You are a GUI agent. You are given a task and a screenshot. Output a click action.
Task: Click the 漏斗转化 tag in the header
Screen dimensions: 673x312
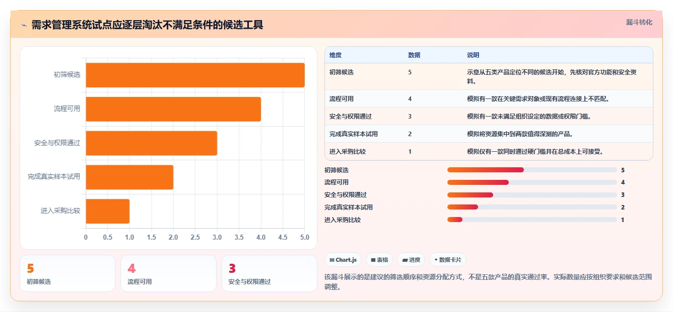tap(639, 22)
